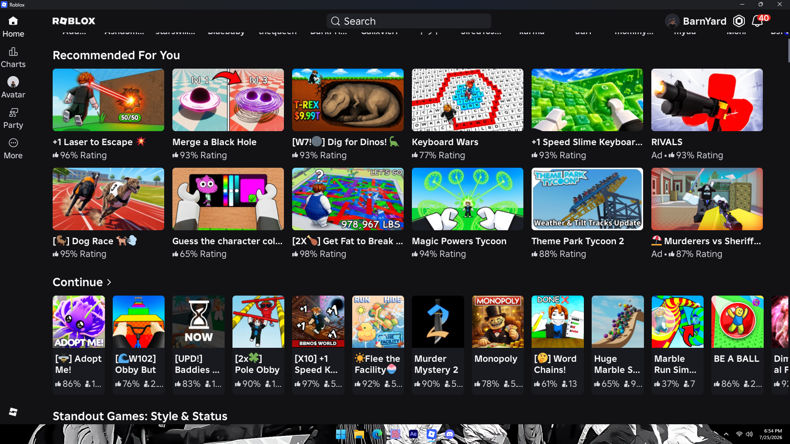The image size is (790, 444).
Task: Show hidden system tray icons
Action: (x=726, y=434)
